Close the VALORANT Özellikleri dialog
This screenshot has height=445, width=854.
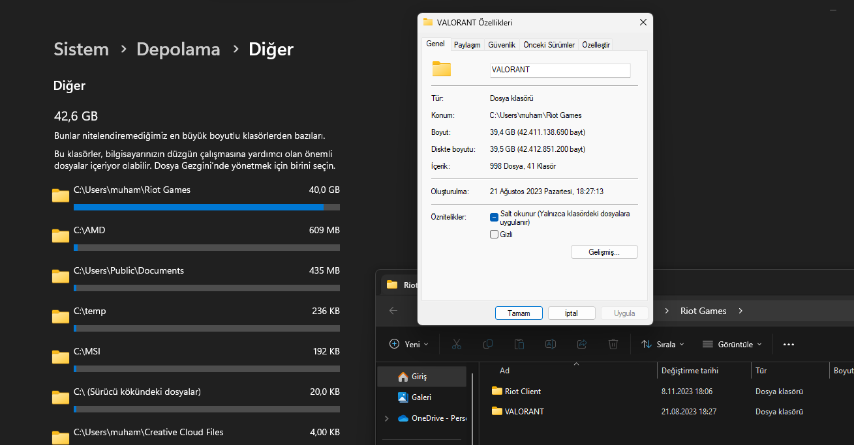pos(643,22)
